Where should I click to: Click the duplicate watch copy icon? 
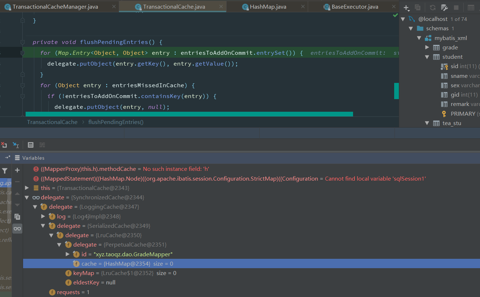pos(17,217)
